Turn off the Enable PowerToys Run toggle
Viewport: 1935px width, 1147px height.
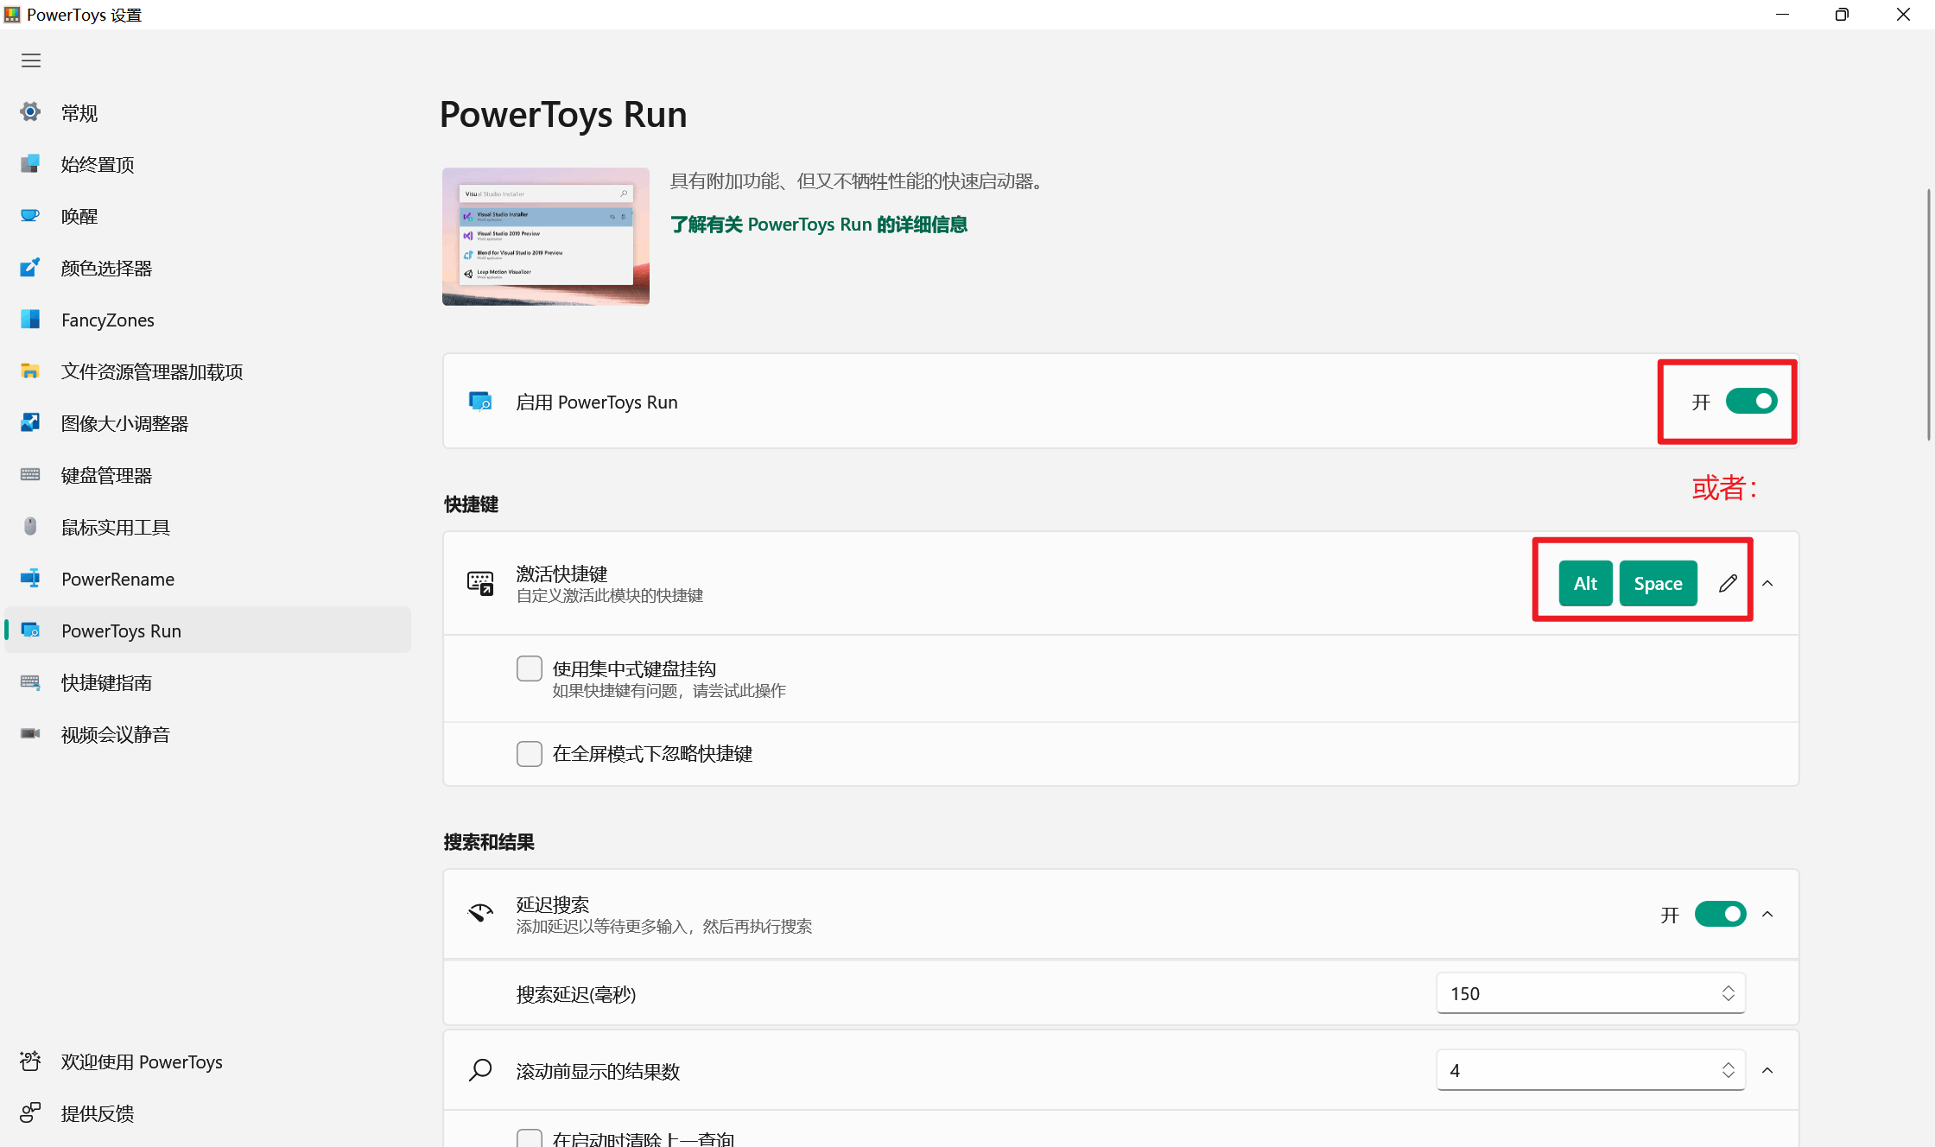coord(1751,402)
